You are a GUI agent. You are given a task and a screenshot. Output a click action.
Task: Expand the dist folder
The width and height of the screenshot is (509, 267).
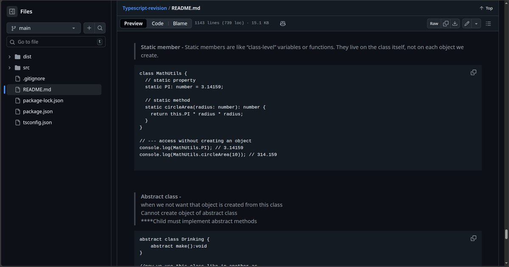click(x=9, y=56)
